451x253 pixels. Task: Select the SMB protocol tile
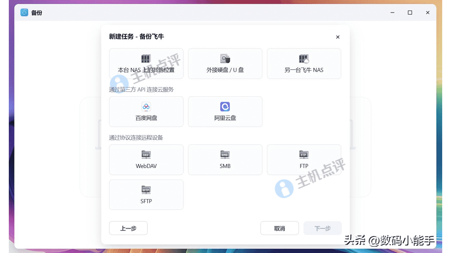[x=225, y=160]
